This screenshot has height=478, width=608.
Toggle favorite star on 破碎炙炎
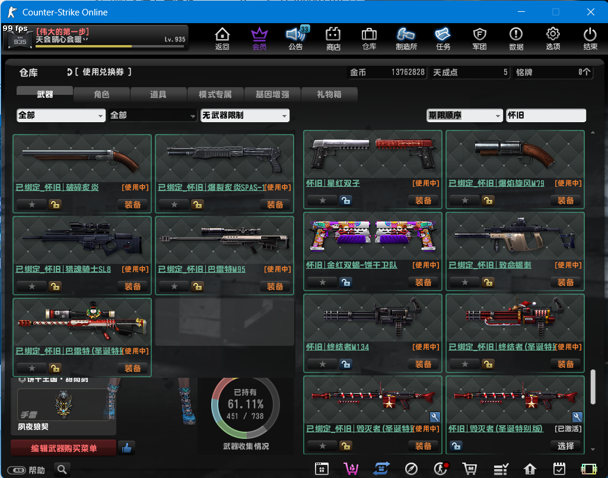(x=32, y=204)
